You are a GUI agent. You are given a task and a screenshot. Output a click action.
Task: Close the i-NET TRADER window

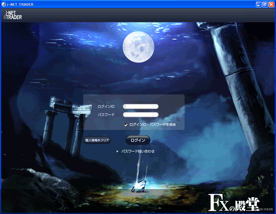point(271,5)
